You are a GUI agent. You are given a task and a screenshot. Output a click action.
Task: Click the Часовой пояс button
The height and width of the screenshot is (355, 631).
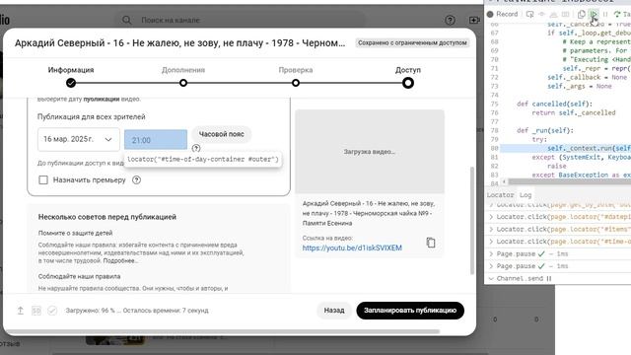tap(221, 134)
